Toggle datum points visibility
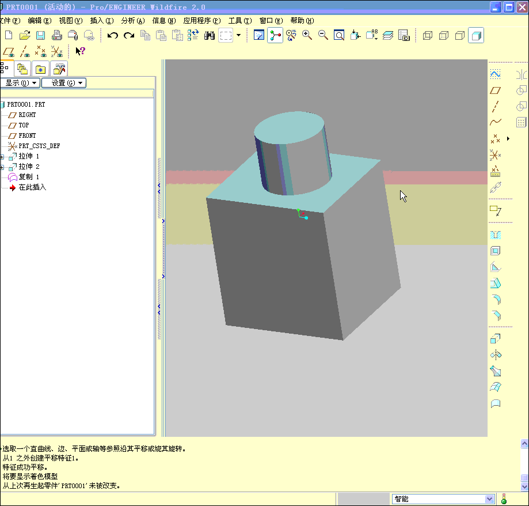This screenshot has height=506, width=529. pyautogui.click(x=41, y=52)
